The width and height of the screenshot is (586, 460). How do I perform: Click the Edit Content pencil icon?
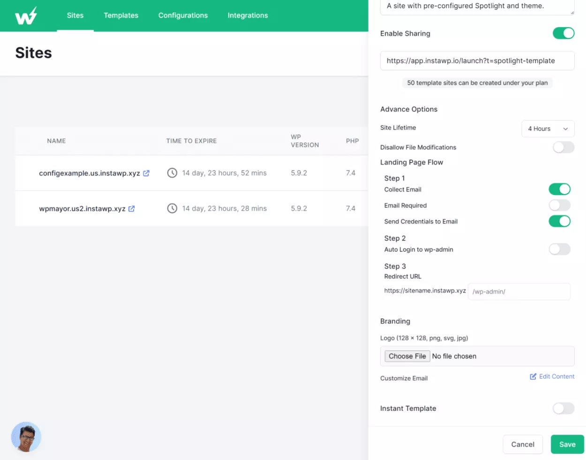pyautogui.click(x=533, y=377)
